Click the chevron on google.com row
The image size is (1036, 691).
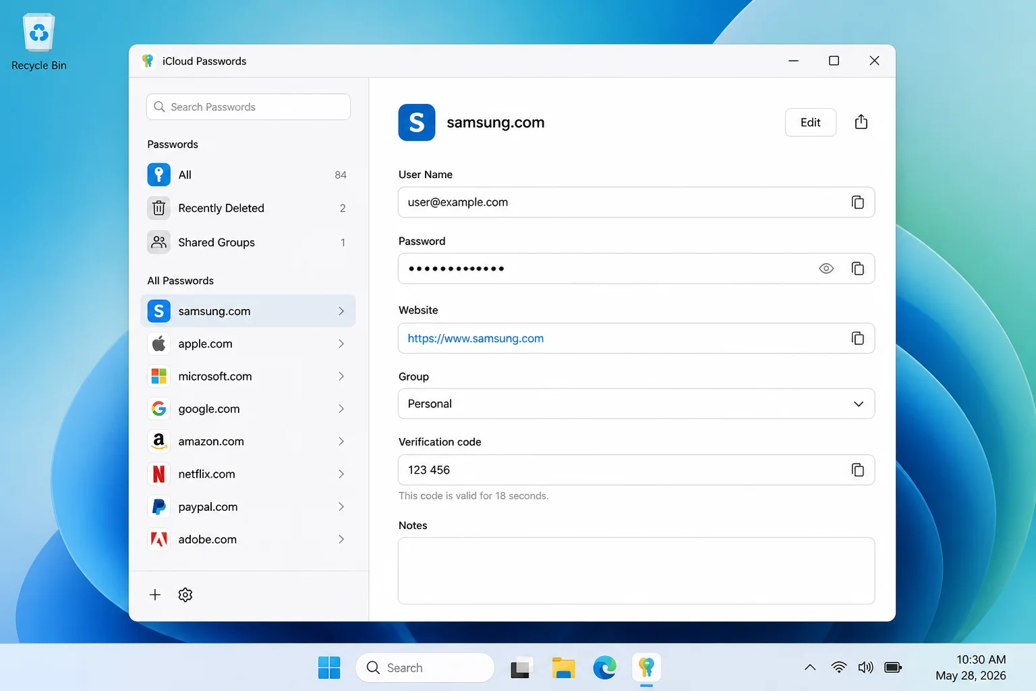[341, 409]
